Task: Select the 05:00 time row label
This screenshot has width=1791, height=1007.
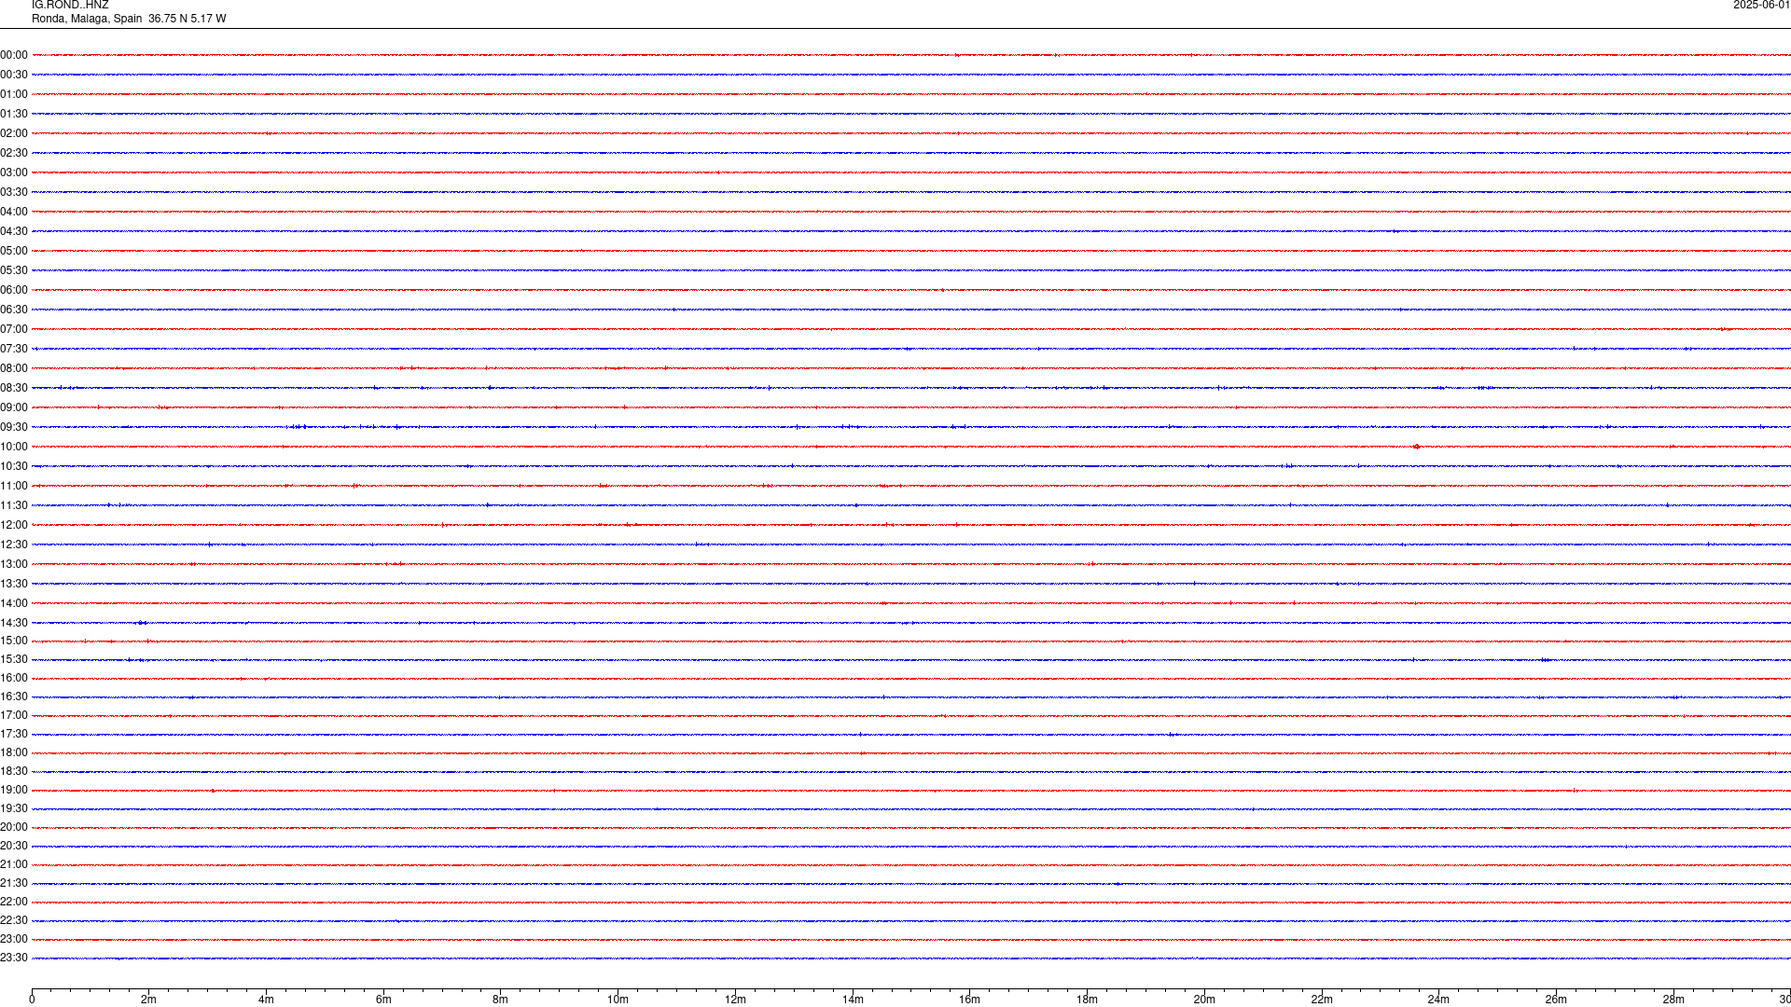Action: click(x=14, y=251)
